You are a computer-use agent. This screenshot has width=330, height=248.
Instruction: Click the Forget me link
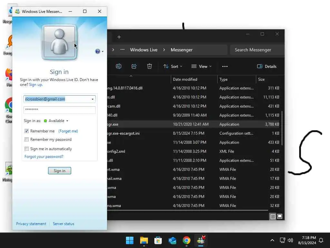(68, 131)
